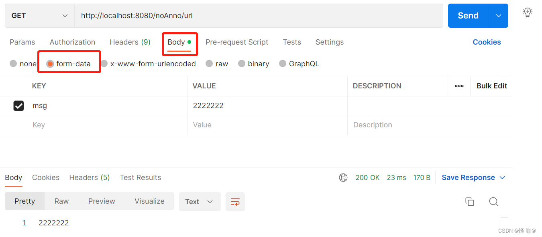Image resolution: width=542 pixels, height=237 pixels.
Task: Click the 170 B response size
Action: tap(422, 178)
